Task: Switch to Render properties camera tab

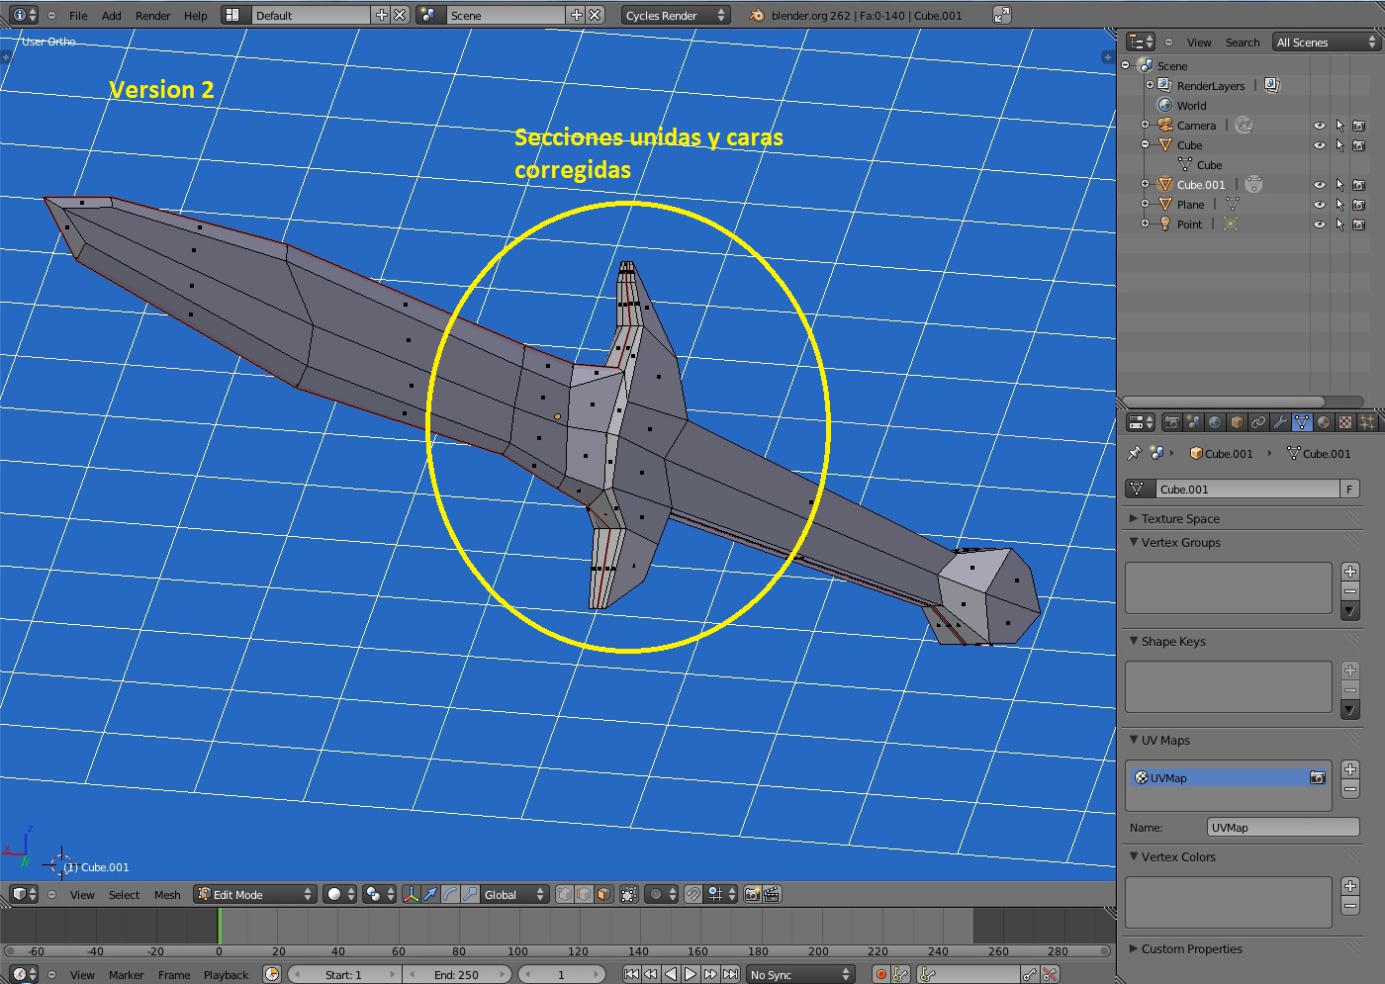Action: point(1171,422)
